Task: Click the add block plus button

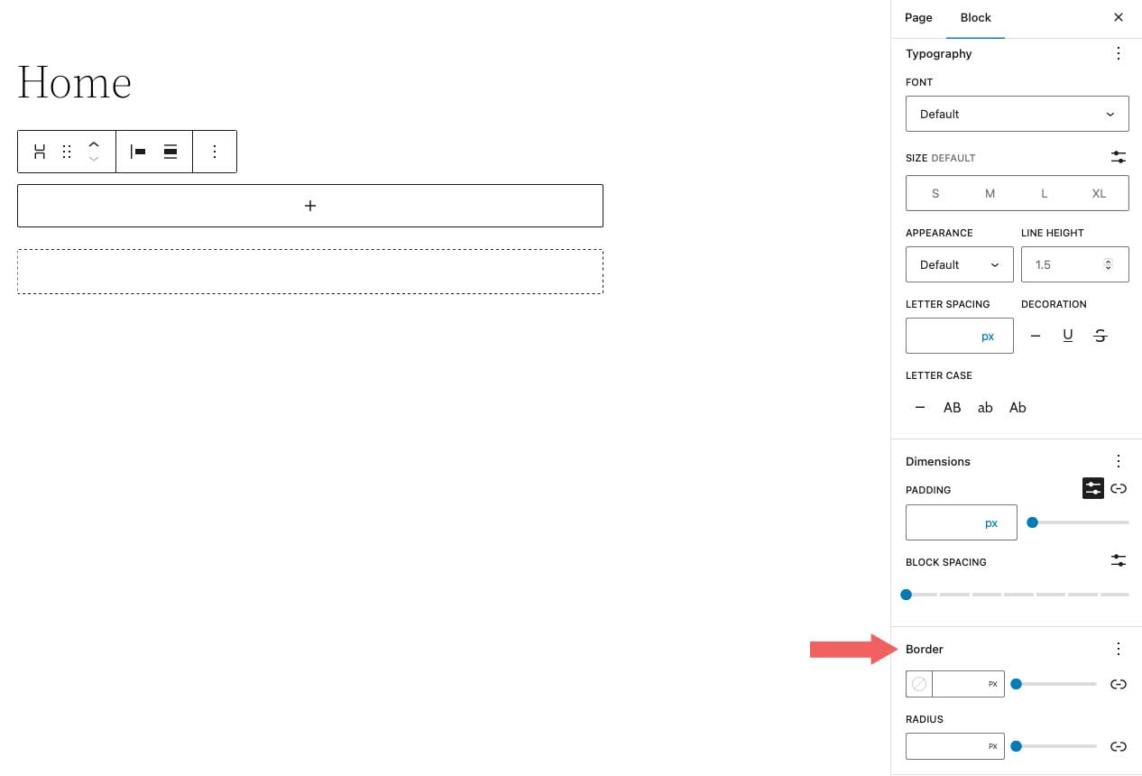Action: click(310, 206)
